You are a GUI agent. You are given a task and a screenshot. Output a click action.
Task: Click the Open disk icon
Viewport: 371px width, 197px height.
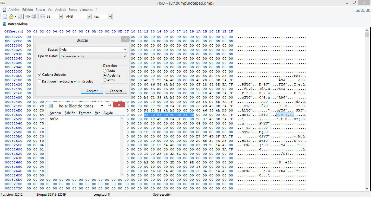[34, 17]
